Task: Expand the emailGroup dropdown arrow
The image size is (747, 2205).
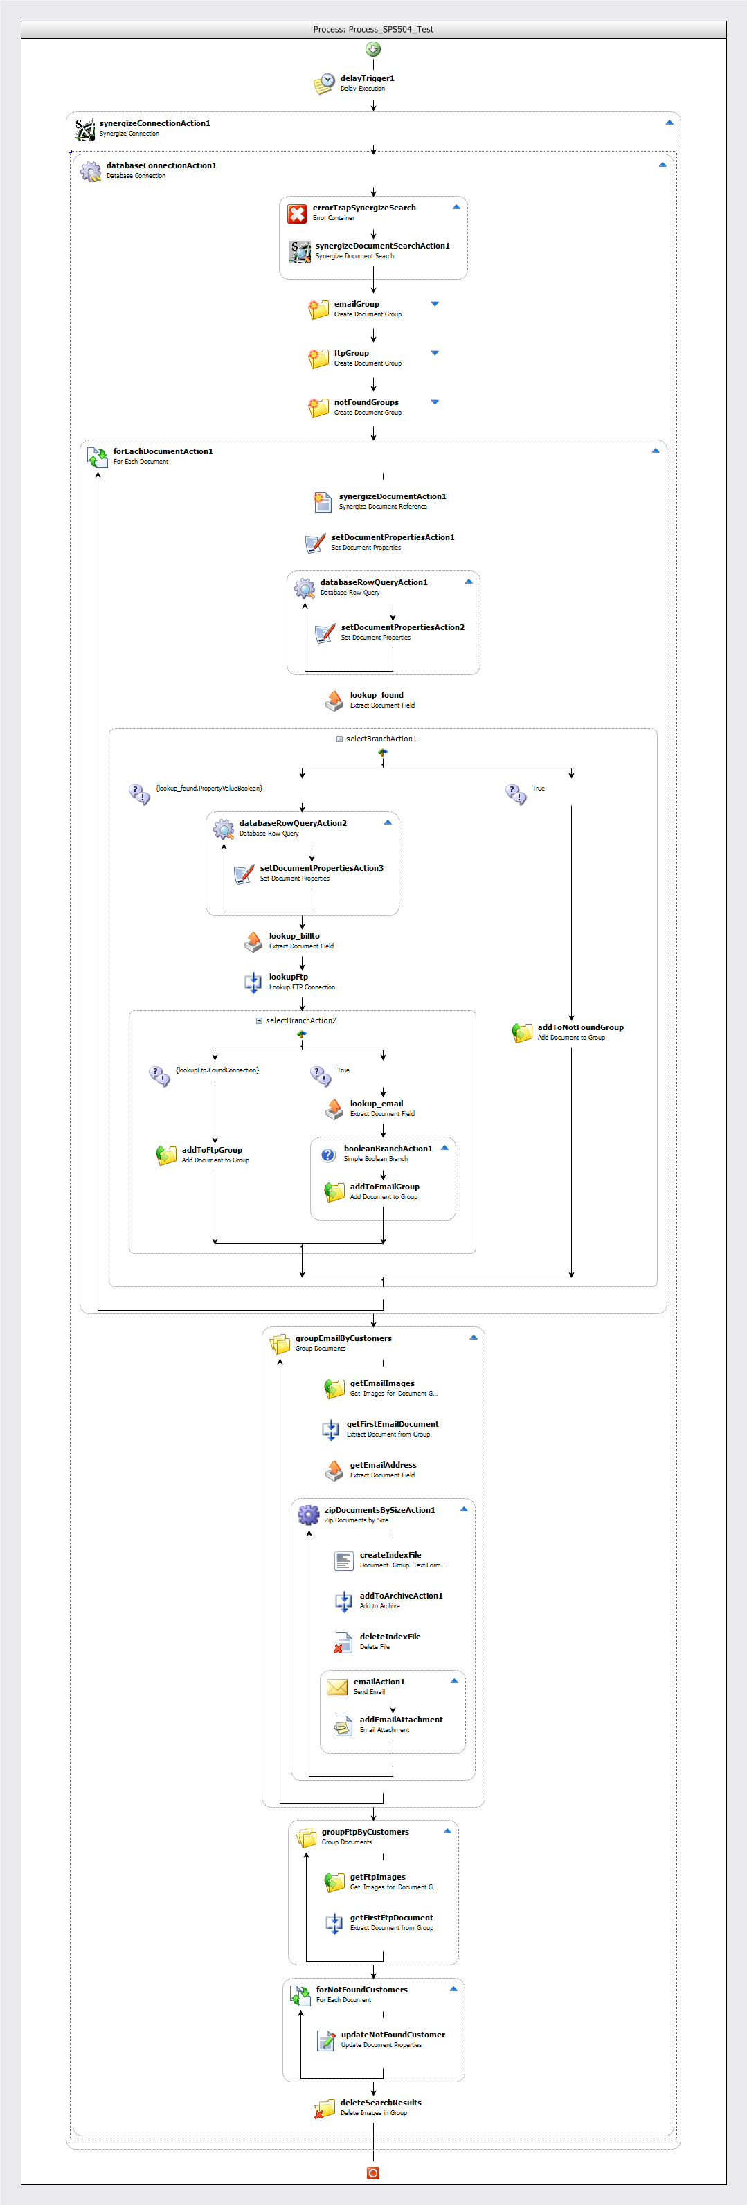Action: click(x=435, y=304)
